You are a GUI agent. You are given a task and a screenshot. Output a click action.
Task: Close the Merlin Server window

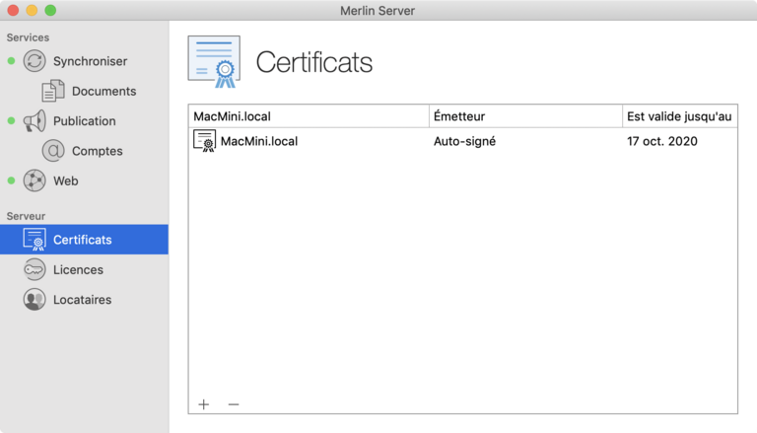coord(13,10)
